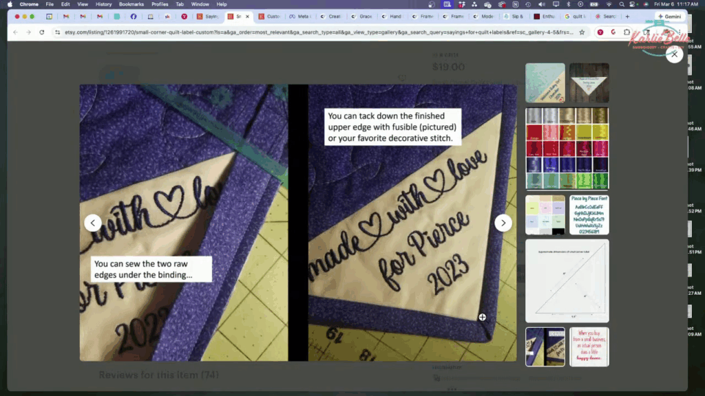
Task: Switch to the Facebook pinned tab
Action: click(x=134, y=16)
